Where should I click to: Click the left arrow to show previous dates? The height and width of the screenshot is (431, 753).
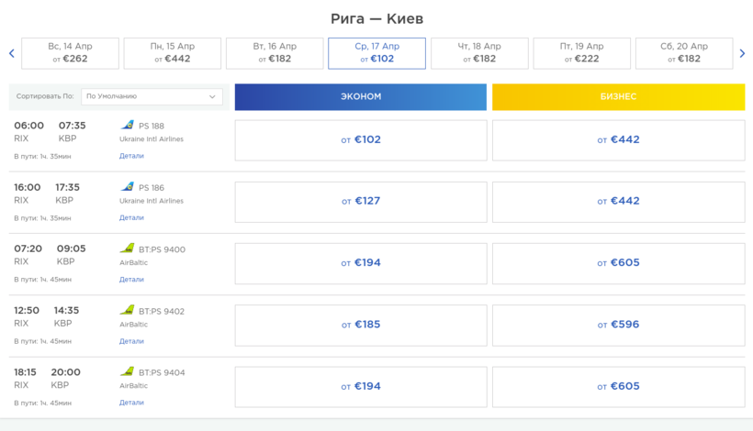pyautogui.click(x=11, y=54)
